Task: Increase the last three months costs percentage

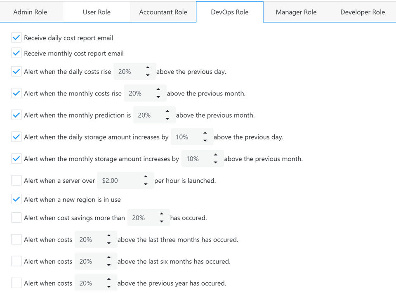Action: [x=109, y=235]
